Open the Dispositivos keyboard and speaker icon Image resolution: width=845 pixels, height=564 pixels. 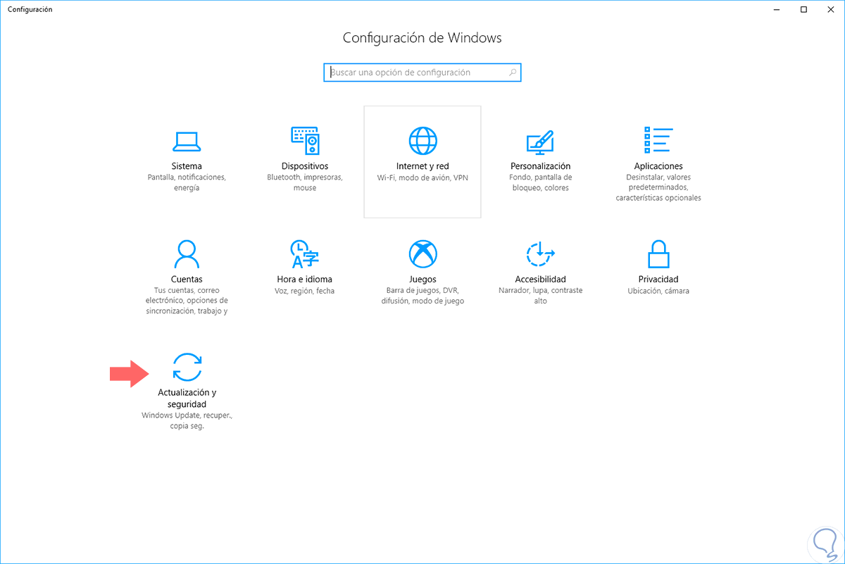click(305, 141)
